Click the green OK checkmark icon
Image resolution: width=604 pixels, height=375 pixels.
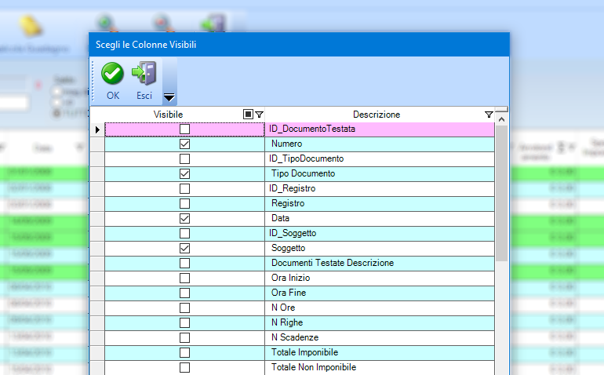[113, 74]
